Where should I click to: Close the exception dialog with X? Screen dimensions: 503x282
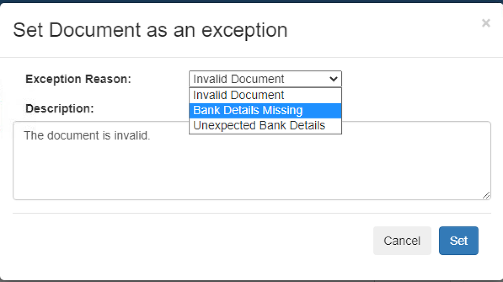coord(485,23)
